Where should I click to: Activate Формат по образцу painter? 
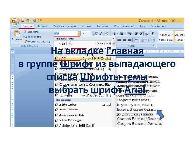[x=37, y=41]
